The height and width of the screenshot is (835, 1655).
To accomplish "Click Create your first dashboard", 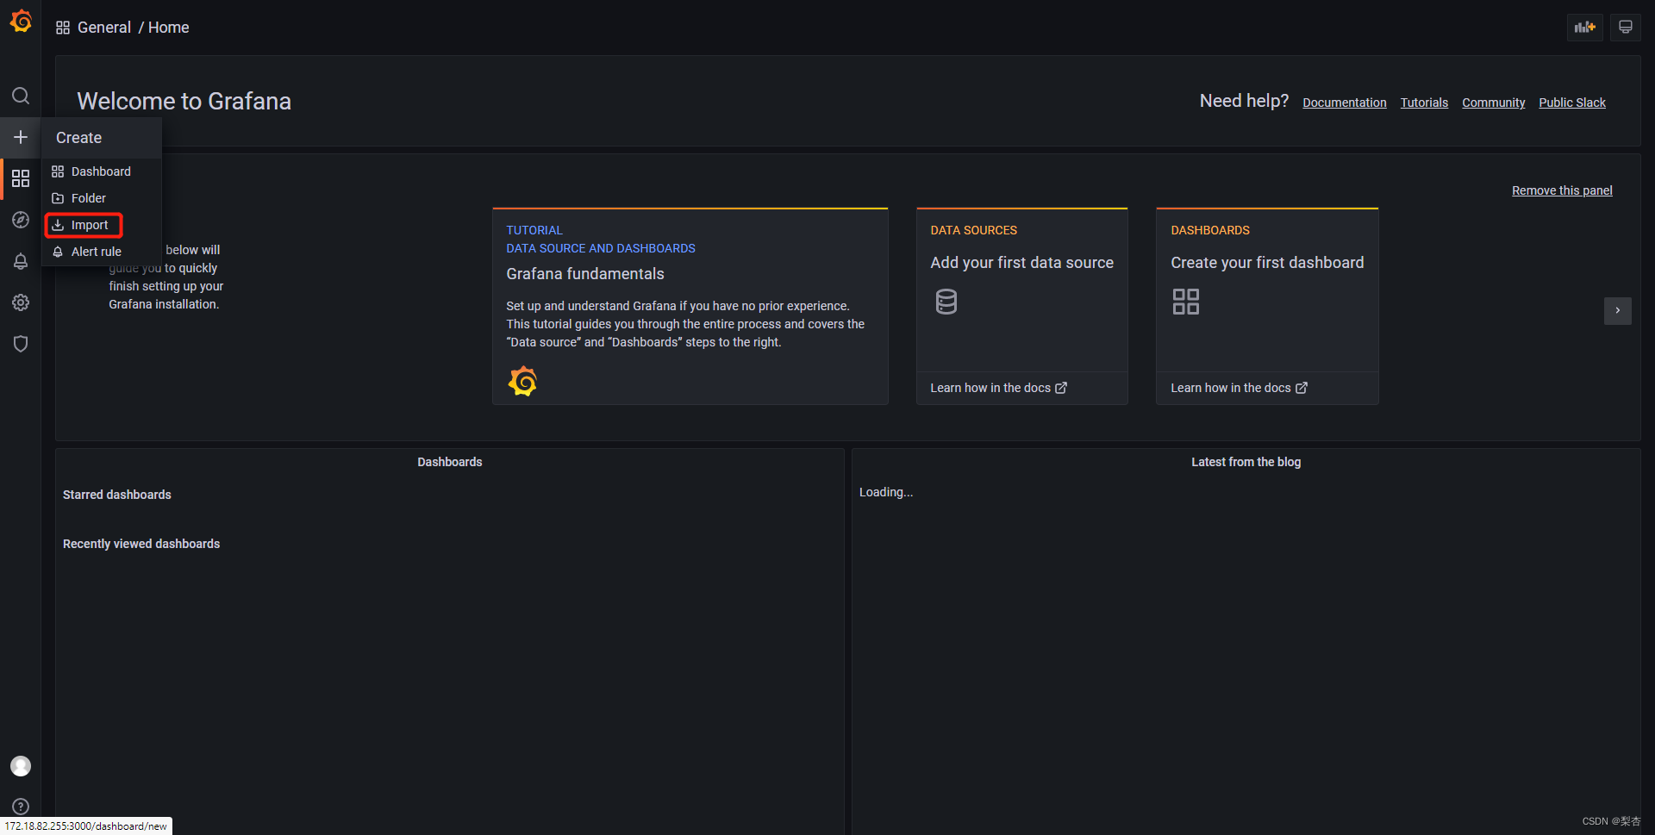I will [x=1267, y=263].
